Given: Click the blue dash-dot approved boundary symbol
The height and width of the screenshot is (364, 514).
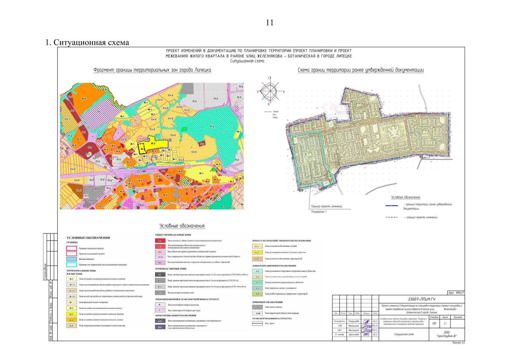Looking at the screenshot, I should 391,206.
